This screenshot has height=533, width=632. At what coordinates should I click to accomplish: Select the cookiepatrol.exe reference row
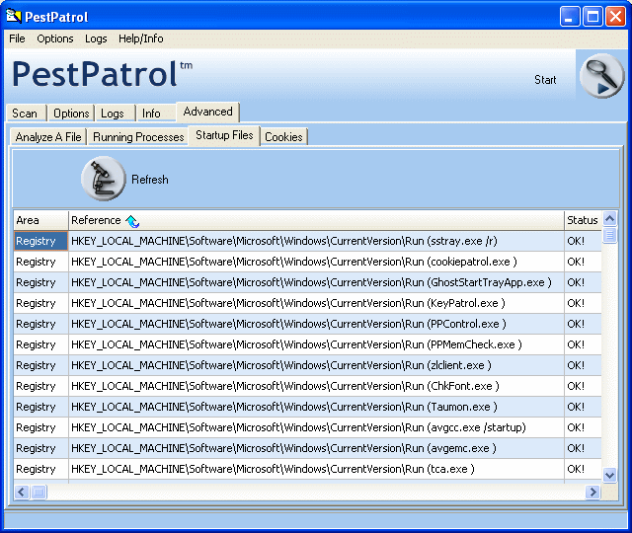click(x=316, y=262)
